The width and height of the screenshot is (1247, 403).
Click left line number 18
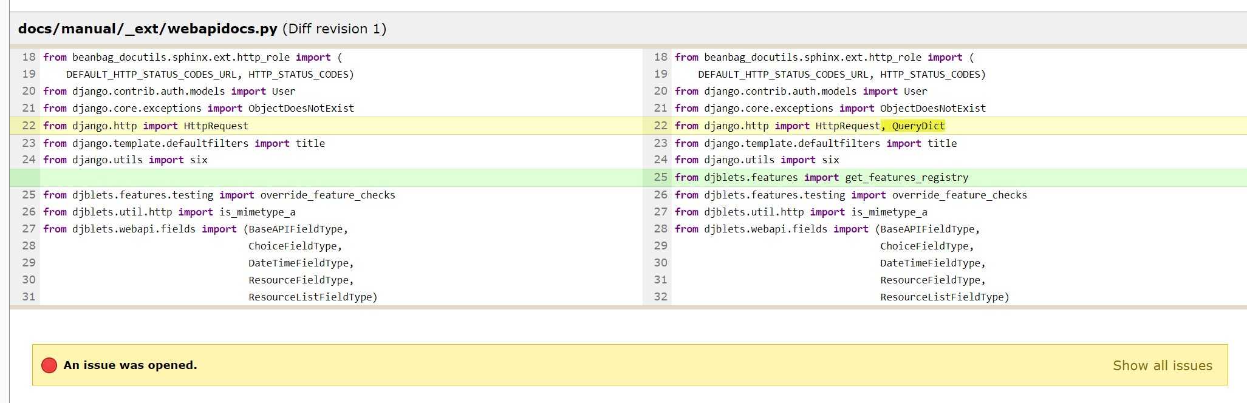click(x=29, y=57)
